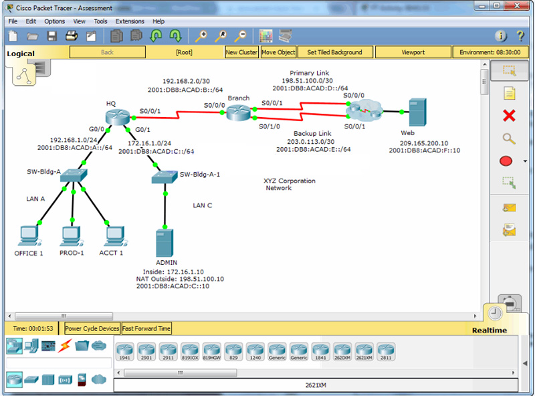Click the workspace horizontal scrollbar thumb
This screenshot has height=396, width=535.
(64, 316)
